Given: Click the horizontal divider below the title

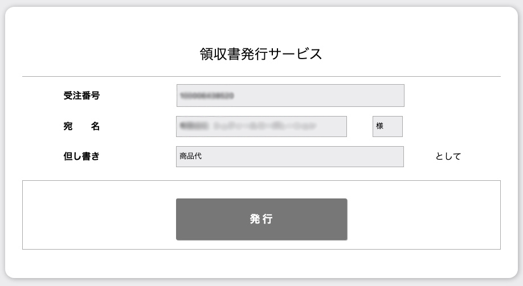Looking at the screenshot, I should [261, 76].
